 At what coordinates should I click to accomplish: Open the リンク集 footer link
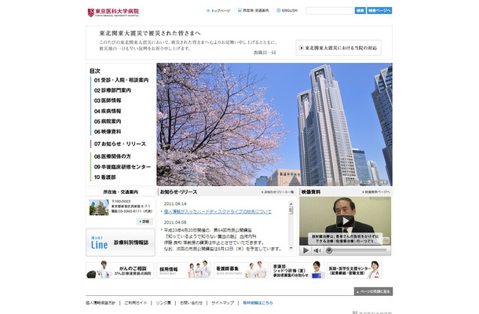(x=163, y=303)
